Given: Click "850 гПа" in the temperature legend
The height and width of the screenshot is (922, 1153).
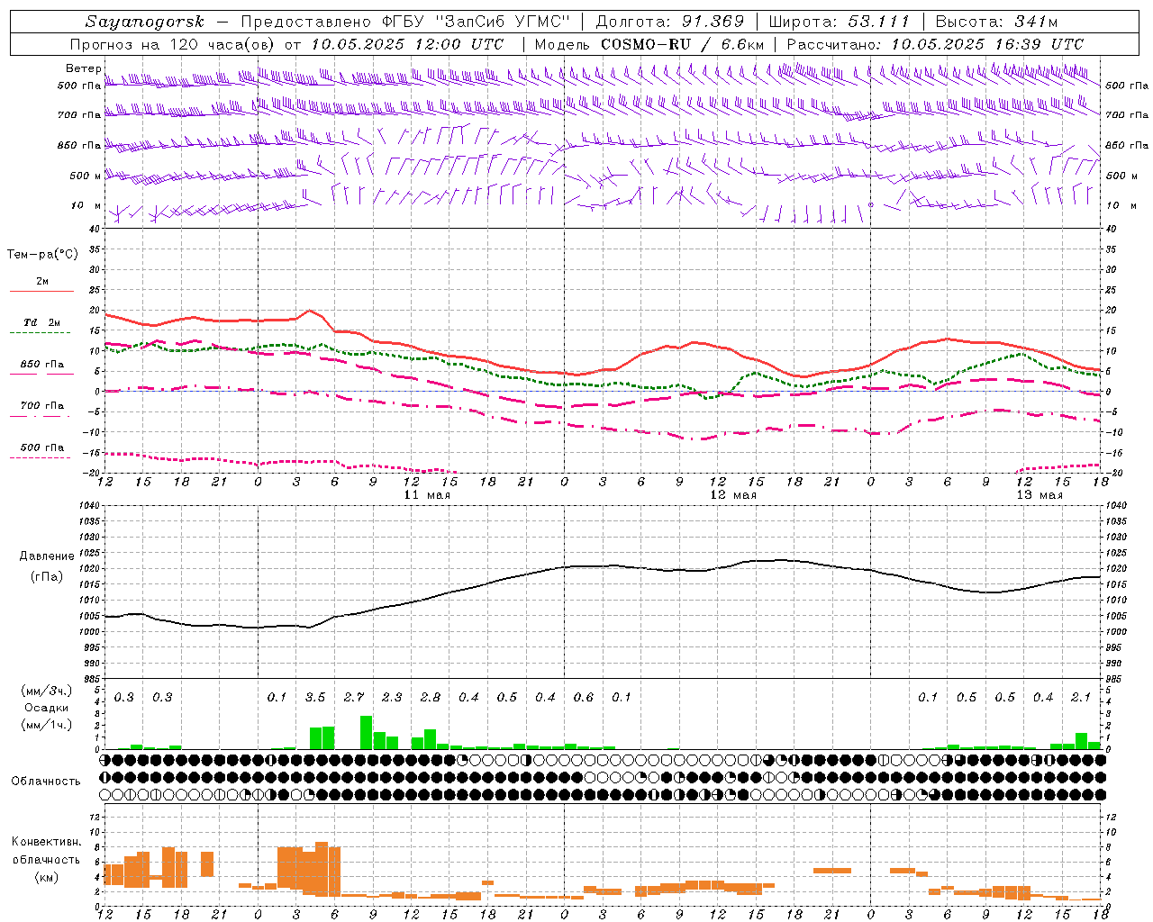Looking at the screenshot, I should (42, 365).
